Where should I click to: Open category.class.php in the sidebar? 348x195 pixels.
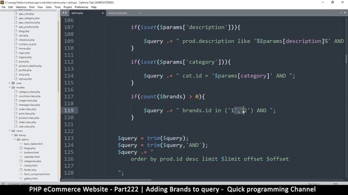[x=29, y=92]
